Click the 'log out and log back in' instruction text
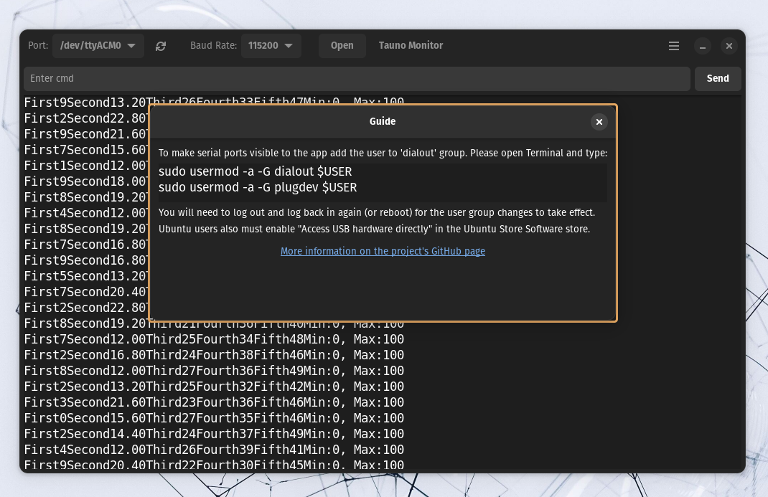The height and width of the screenshot is (497, 768). click(376, 212)
